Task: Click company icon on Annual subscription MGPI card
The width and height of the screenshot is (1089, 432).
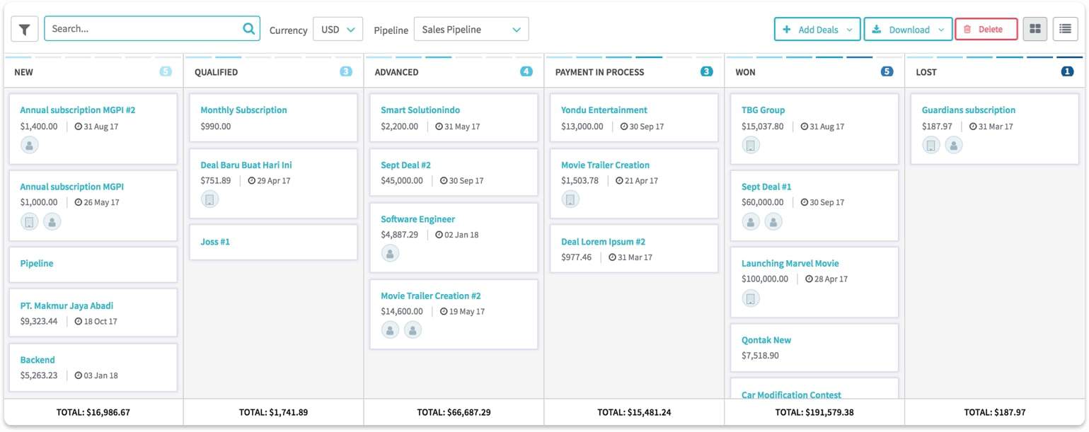Action: click(29, 222)
